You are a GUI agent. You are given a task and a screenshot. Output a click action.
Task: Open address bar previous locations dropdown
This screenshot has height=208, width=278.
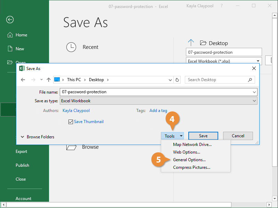coord(170,80)
